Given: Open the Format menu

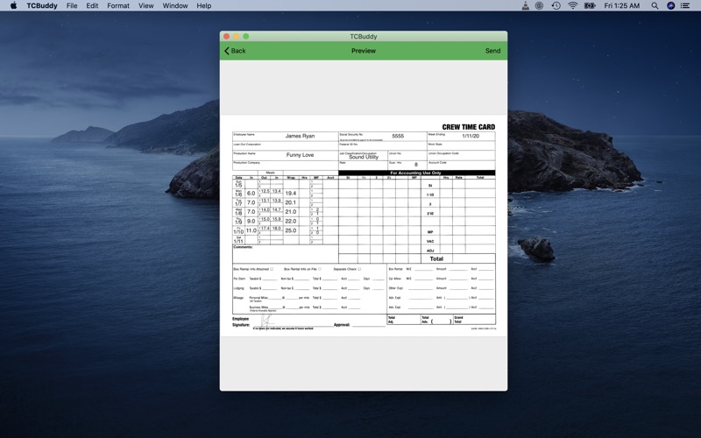Looking at the screenshot, I should pos(118,6).
